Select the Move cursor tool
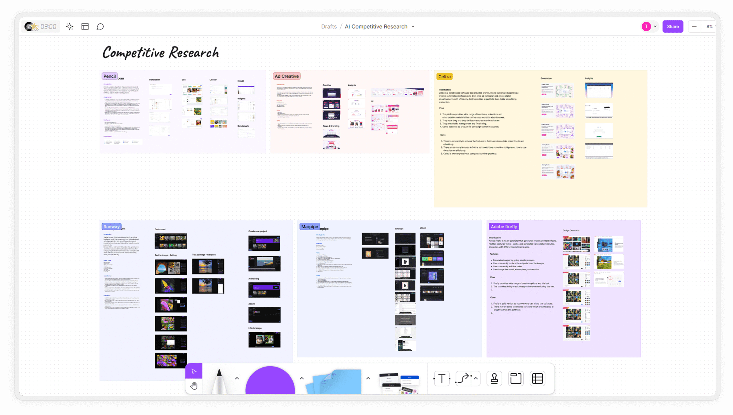 click(194, 371)
